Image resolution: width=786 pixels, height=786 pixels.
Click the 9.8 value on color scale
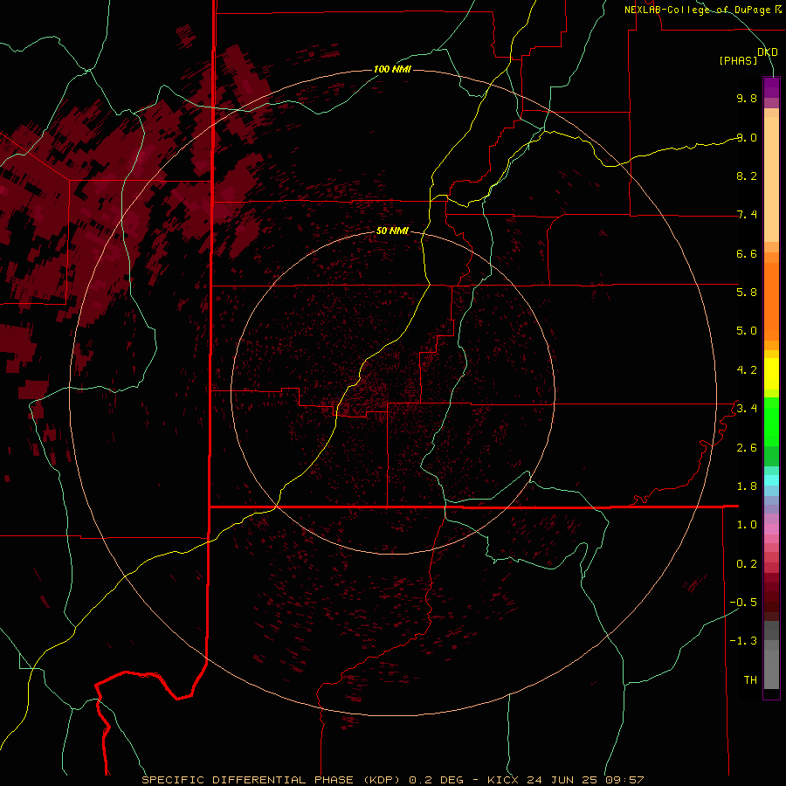coord(747,98)
